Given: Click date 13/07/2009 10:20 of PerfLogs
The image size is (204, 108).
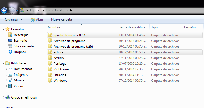Looking at the screenshot, I should [132, 64].
